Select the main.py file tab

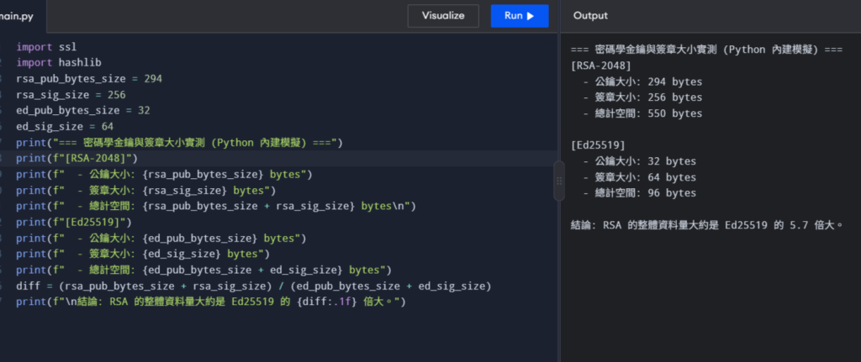click(18, 17)
